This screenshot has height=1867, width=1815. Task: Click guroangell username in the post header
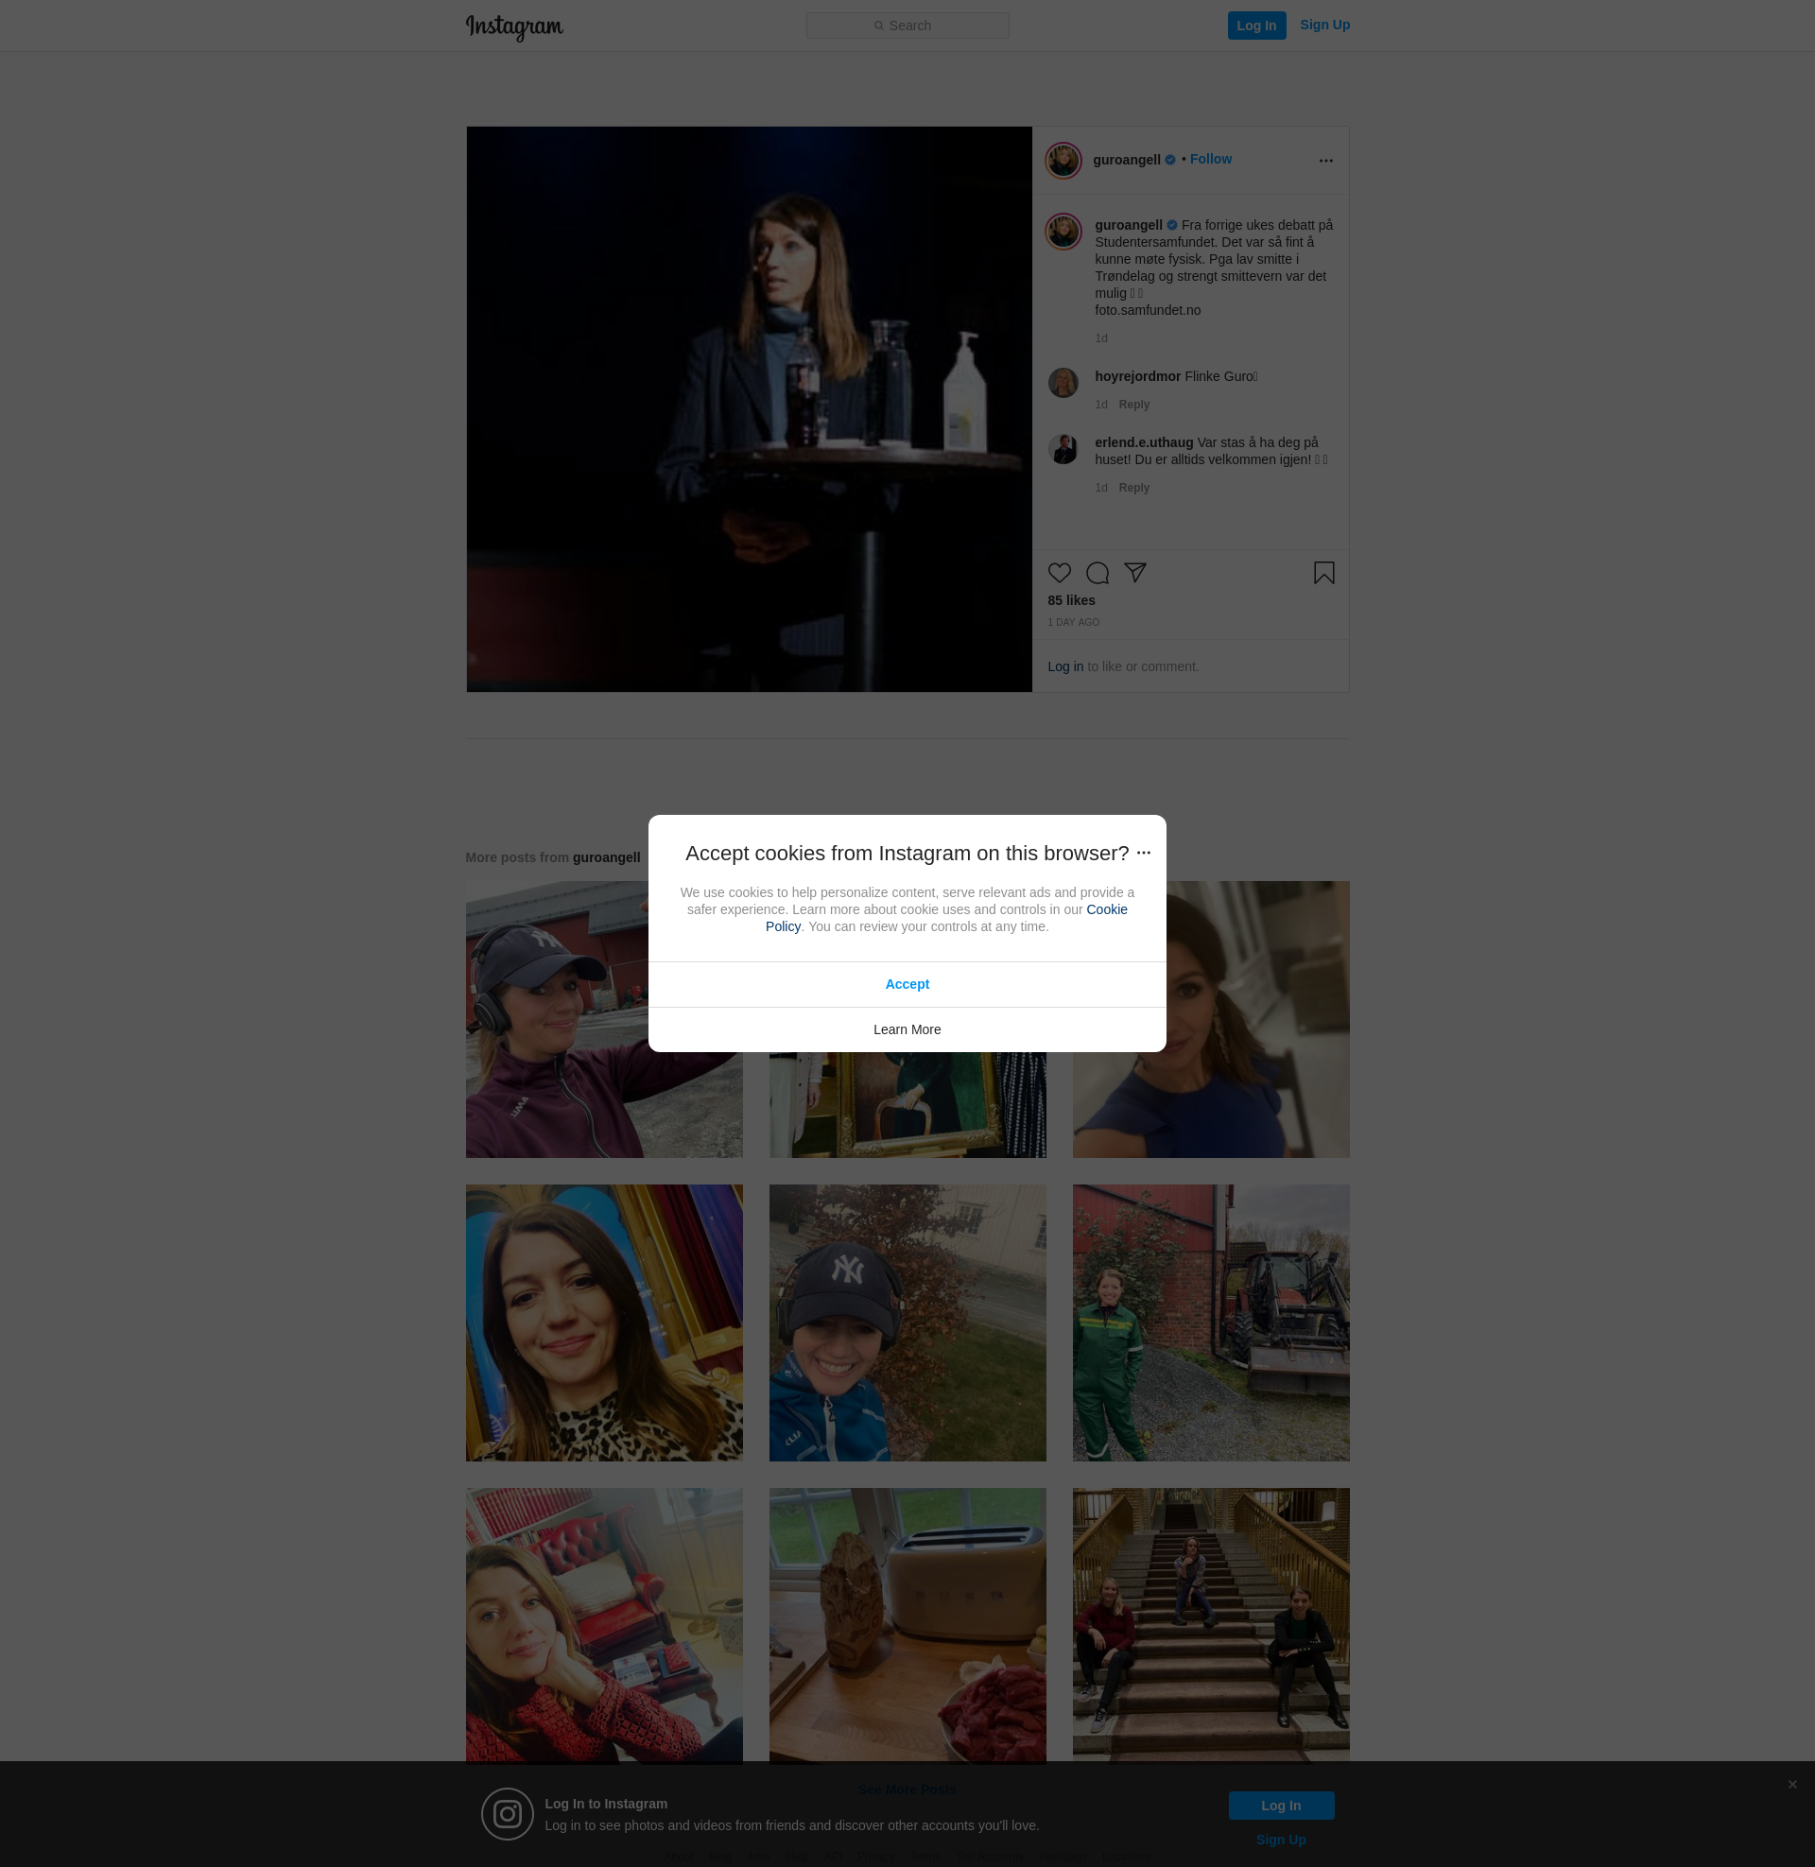(x=1127, y=160)
